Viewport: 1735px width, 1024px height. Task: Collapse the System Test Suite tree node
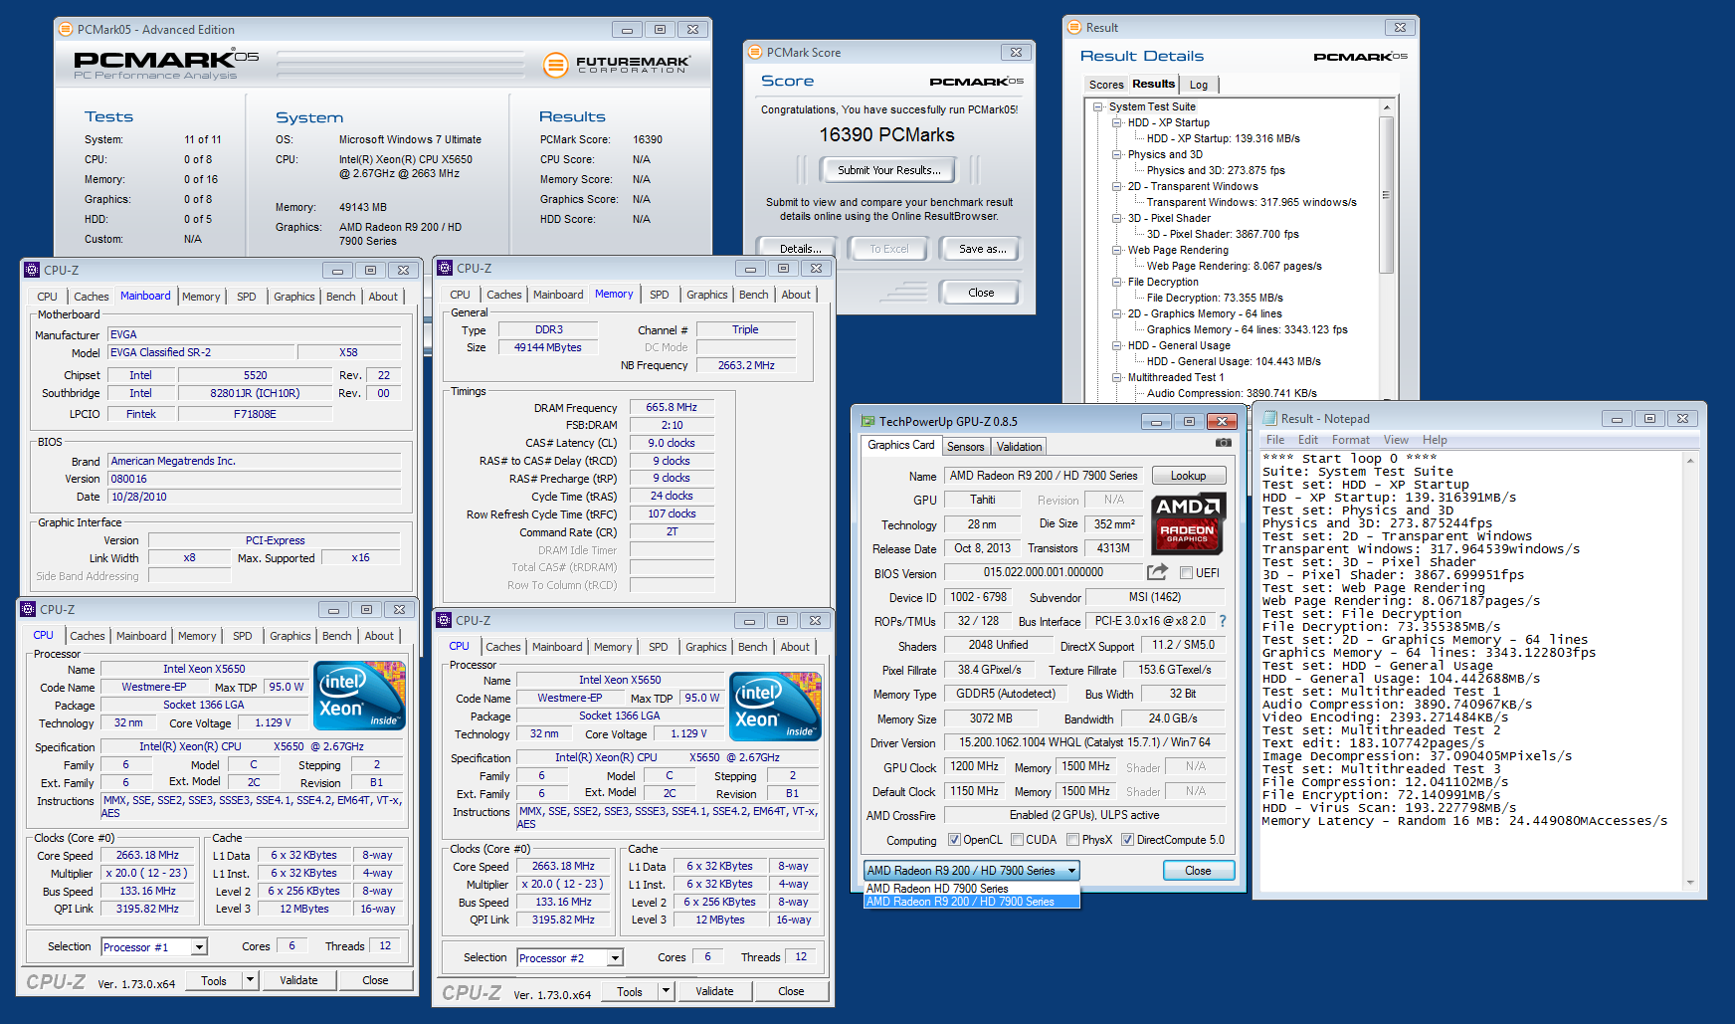point(1098,107)
